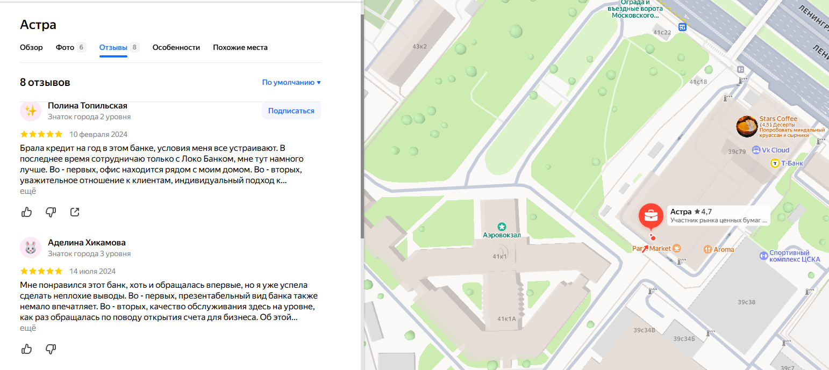Click building label 41к1А on map
829x370 pixels.
(506, 319)
